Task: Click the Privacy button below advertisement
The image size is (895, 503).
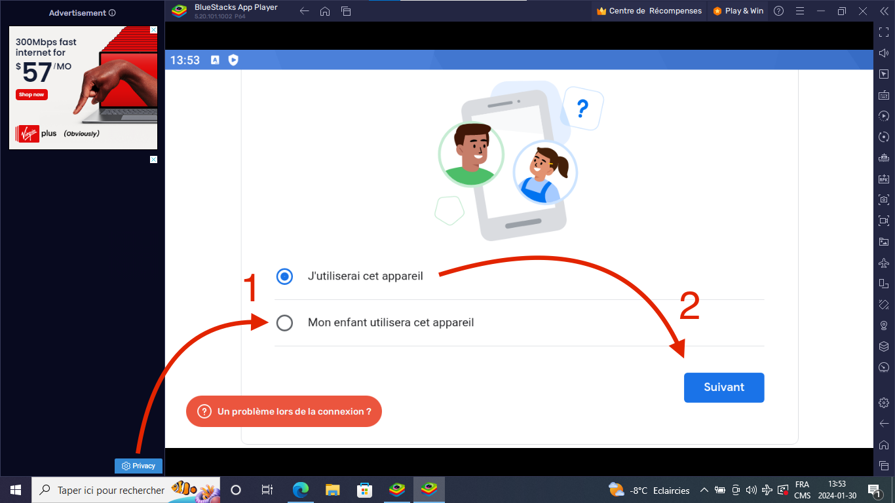Action: coord(138,466)
